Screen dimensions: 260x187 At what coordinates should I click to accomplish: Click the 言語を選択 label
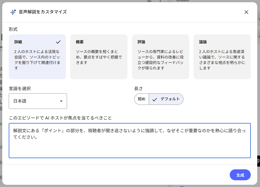coord(20,88)
